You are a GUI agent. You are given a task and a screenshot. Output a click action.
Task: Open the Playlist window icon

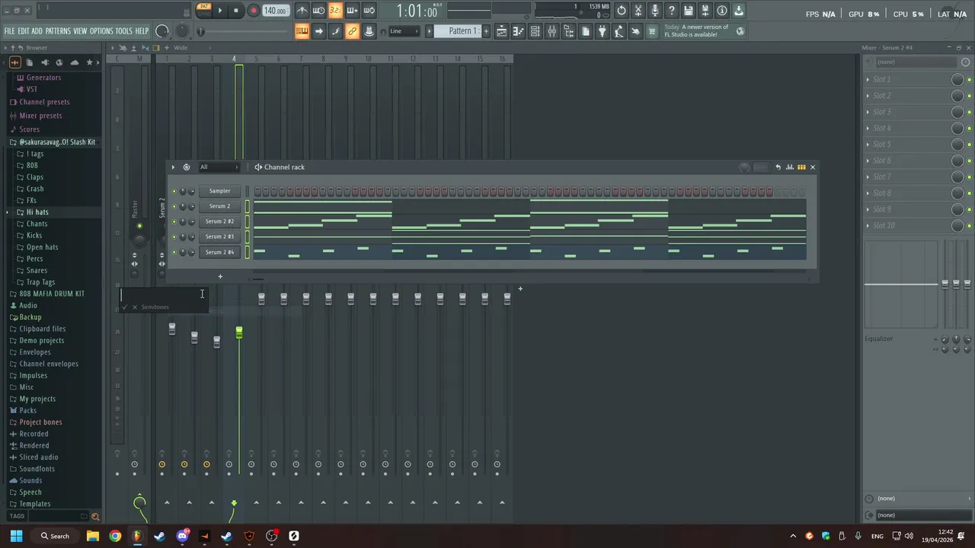pos(502,31)
